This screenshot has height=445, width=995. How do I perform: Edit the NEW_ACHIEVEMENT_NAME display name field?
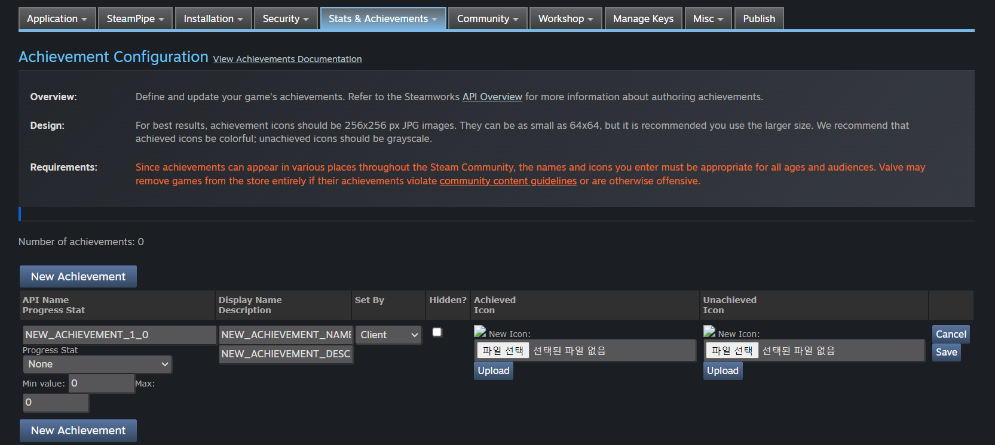tap(286, 335)
